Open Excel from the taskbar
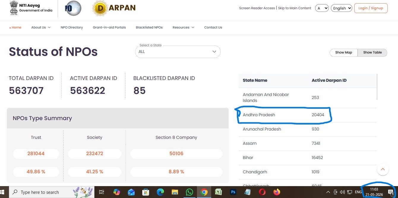398x198 pixels. [x=218, y=192]
